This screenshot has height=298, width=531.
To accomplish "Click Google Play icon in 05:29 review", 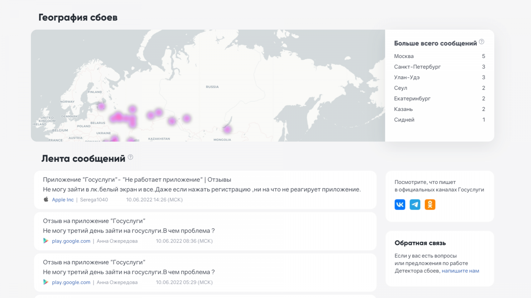I will [x=46, y=282].
